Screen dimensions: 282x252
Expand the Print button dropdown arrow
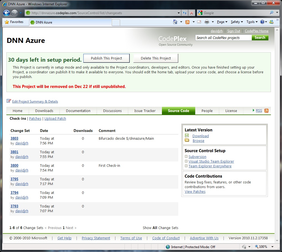213,22
